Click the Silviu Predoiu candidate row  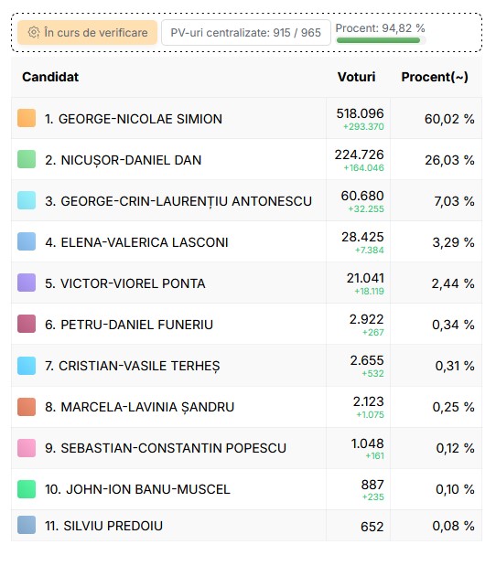[246, 526]
